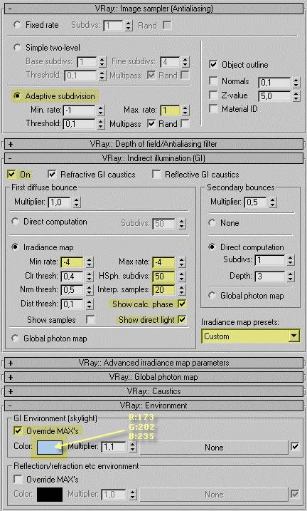Collapse the VRay Environment rollout
Screen dimensions: 307x511
click(153, 406)
